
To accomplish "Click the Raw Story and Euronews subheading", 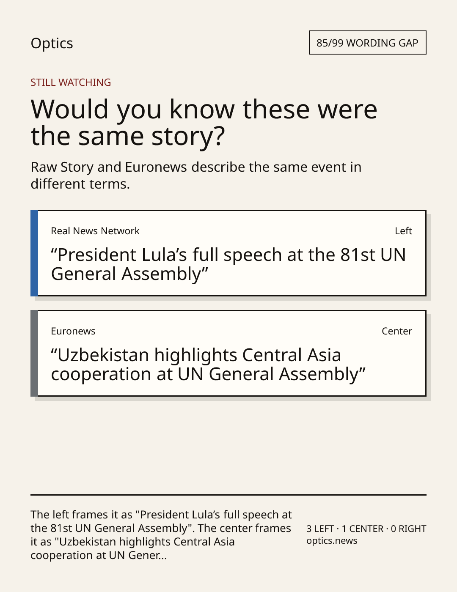I will tap(196, 175).
